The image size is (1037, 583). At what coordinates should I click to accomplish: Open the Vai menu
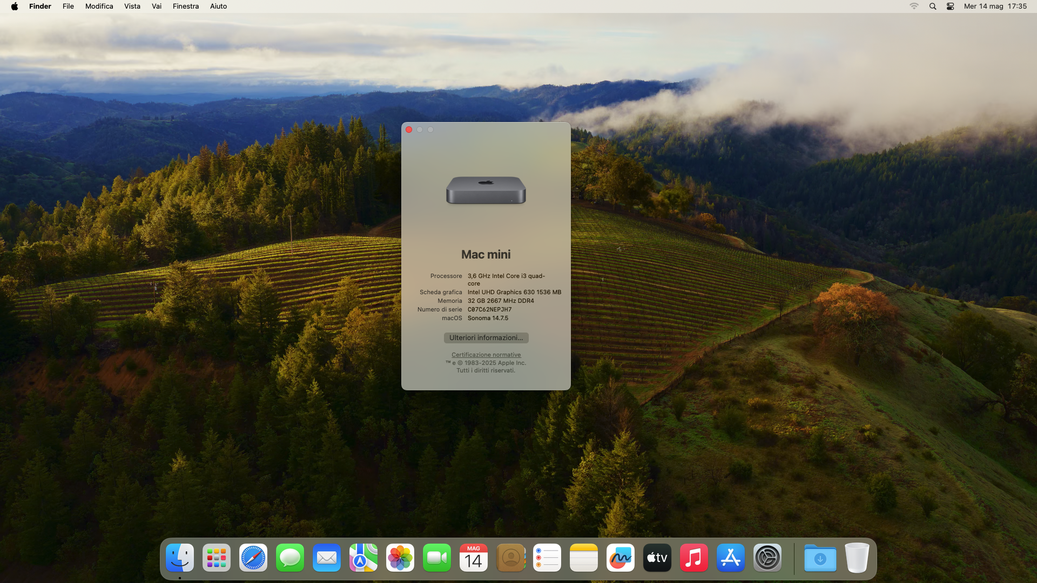pos(157,6)
